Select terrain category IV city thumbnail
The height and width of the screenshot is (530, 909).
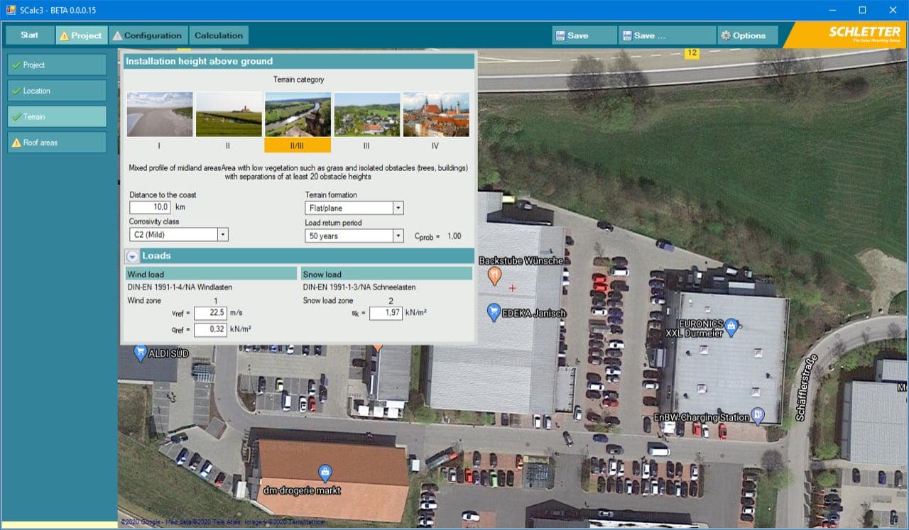click(x=435, y=114)
